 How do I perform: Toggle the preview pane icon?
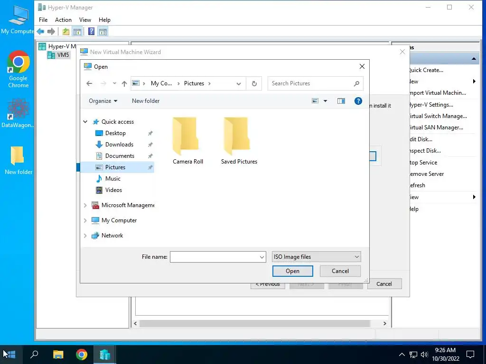point(341,101)
